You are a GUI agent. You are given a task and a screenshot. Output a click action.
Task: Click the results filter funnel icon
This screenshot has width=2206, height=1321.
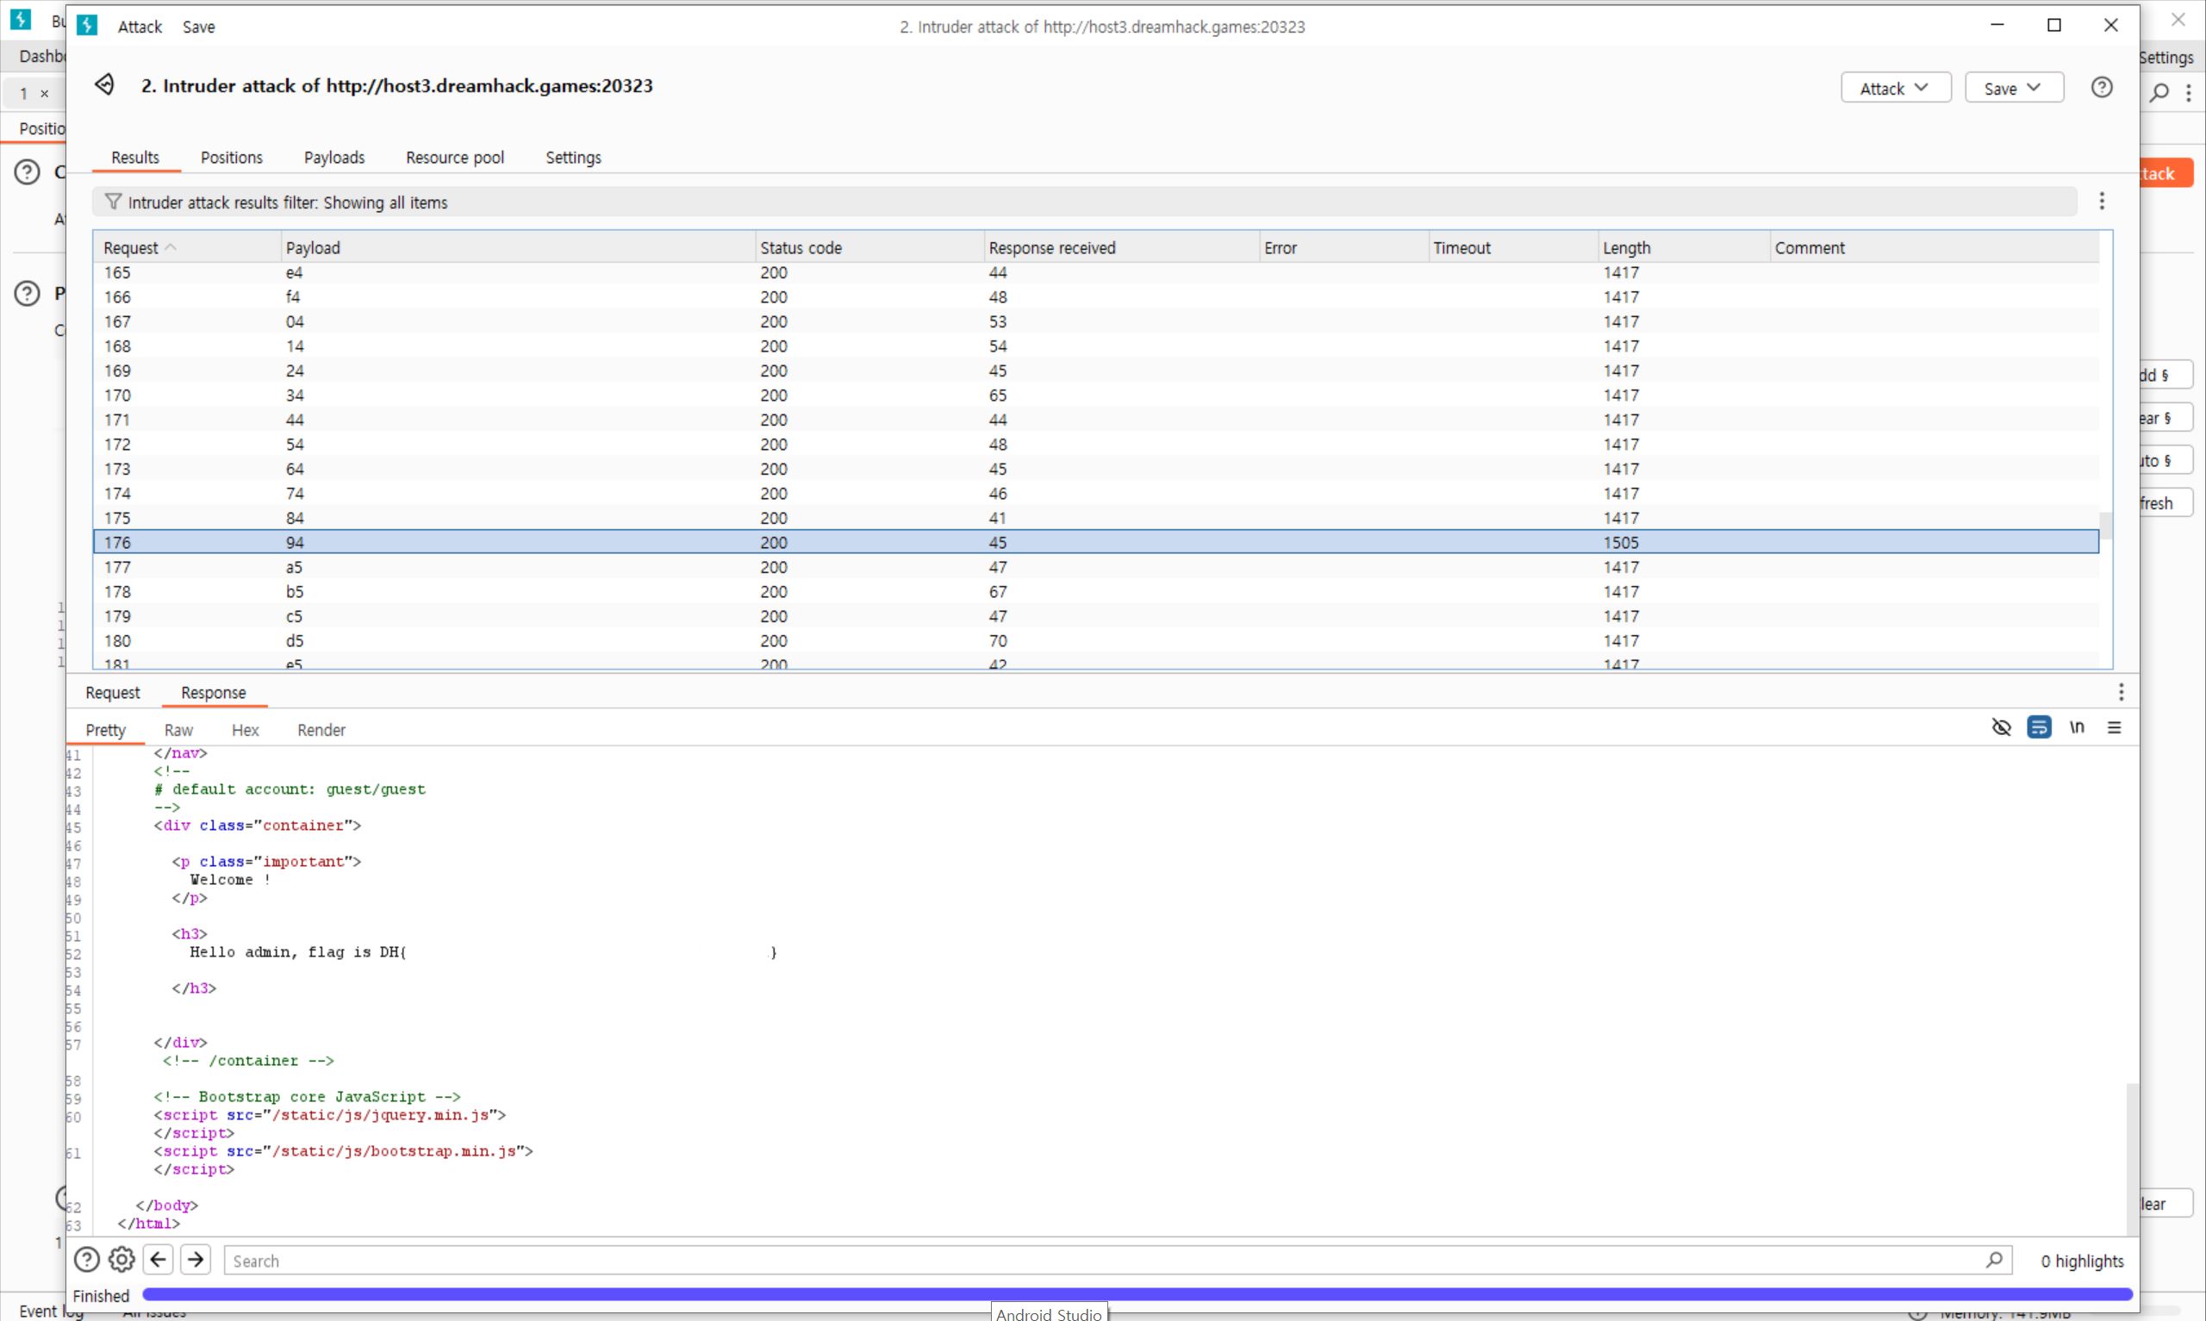click(x=113, y=202)
